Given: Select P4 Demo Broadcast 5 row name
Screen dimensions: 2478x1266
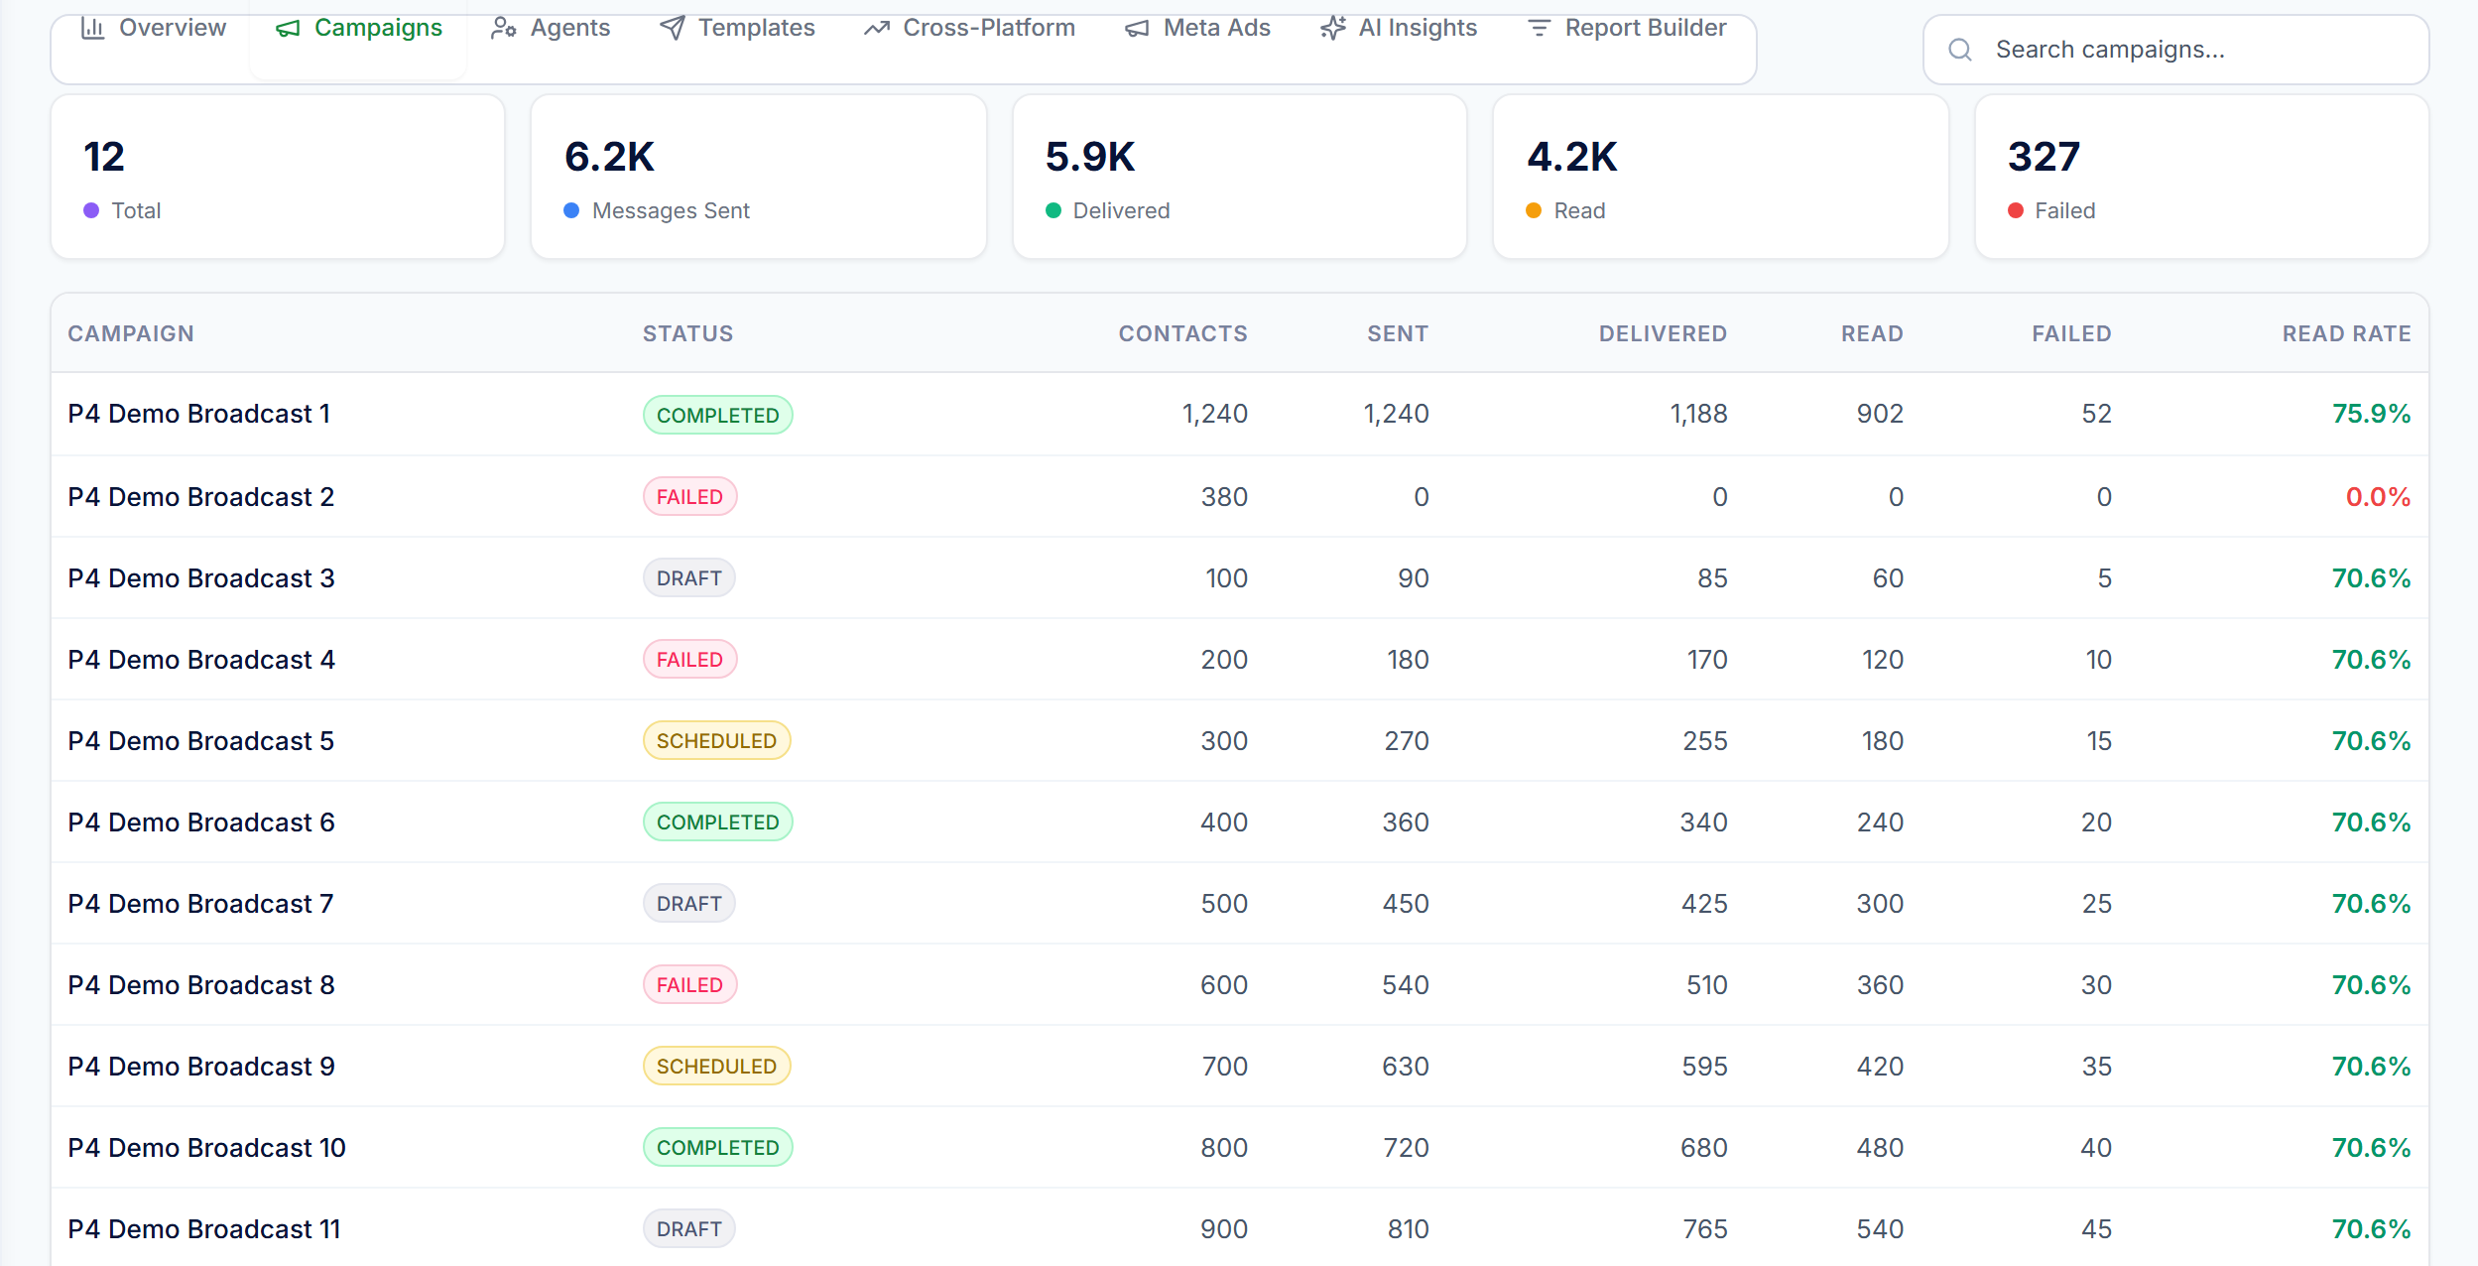Looking at the screenshot, I should pos(201,740).
